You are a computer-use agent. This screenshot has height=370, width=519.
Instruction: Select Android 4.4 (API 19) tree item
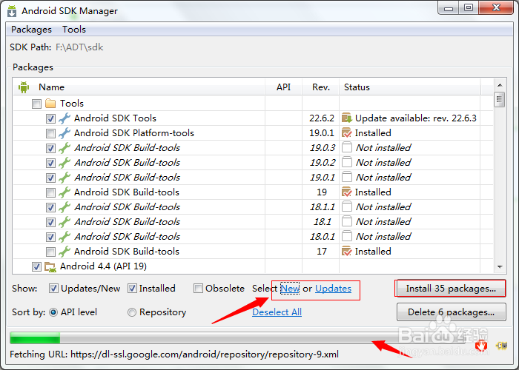click(103, 266)
